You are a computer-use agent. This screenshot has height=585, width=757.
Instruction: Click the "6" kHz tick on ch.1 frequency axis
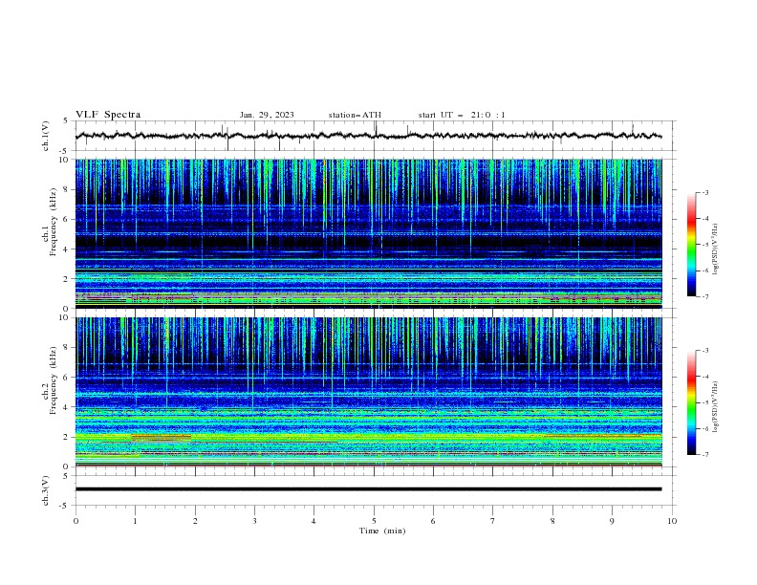click(x=66, y=219)
